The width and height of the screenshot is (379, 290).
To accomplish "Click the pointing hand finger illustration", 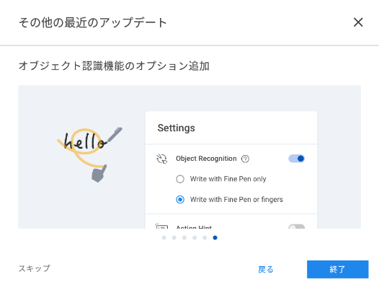I will point(99,173).
